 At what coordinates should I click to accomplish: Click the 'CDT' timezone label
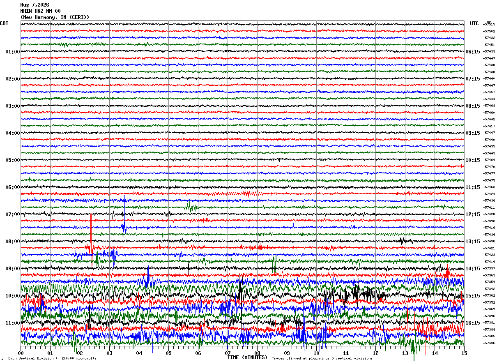4,23
